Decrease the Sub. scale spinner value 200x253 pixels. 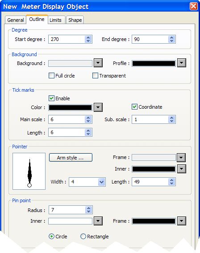click(171, 121)
